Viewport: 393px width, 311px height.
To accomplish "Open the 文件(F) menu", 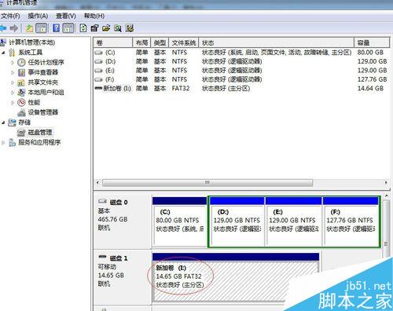I will click(x=10, y=16).
